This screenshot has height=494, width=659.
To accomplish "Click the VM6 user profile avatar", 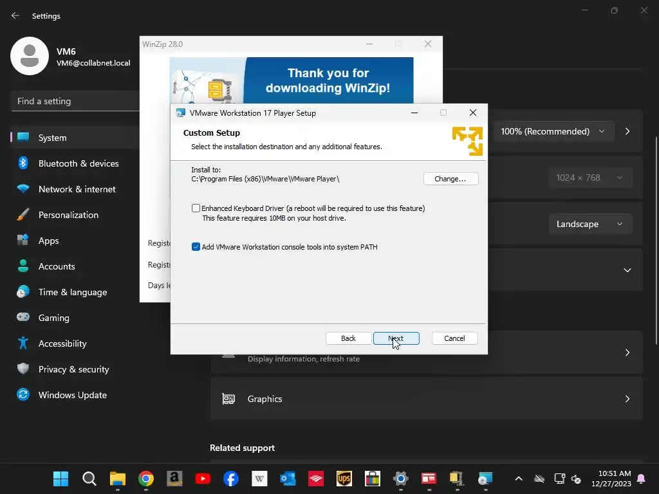I will coord(30,56).
